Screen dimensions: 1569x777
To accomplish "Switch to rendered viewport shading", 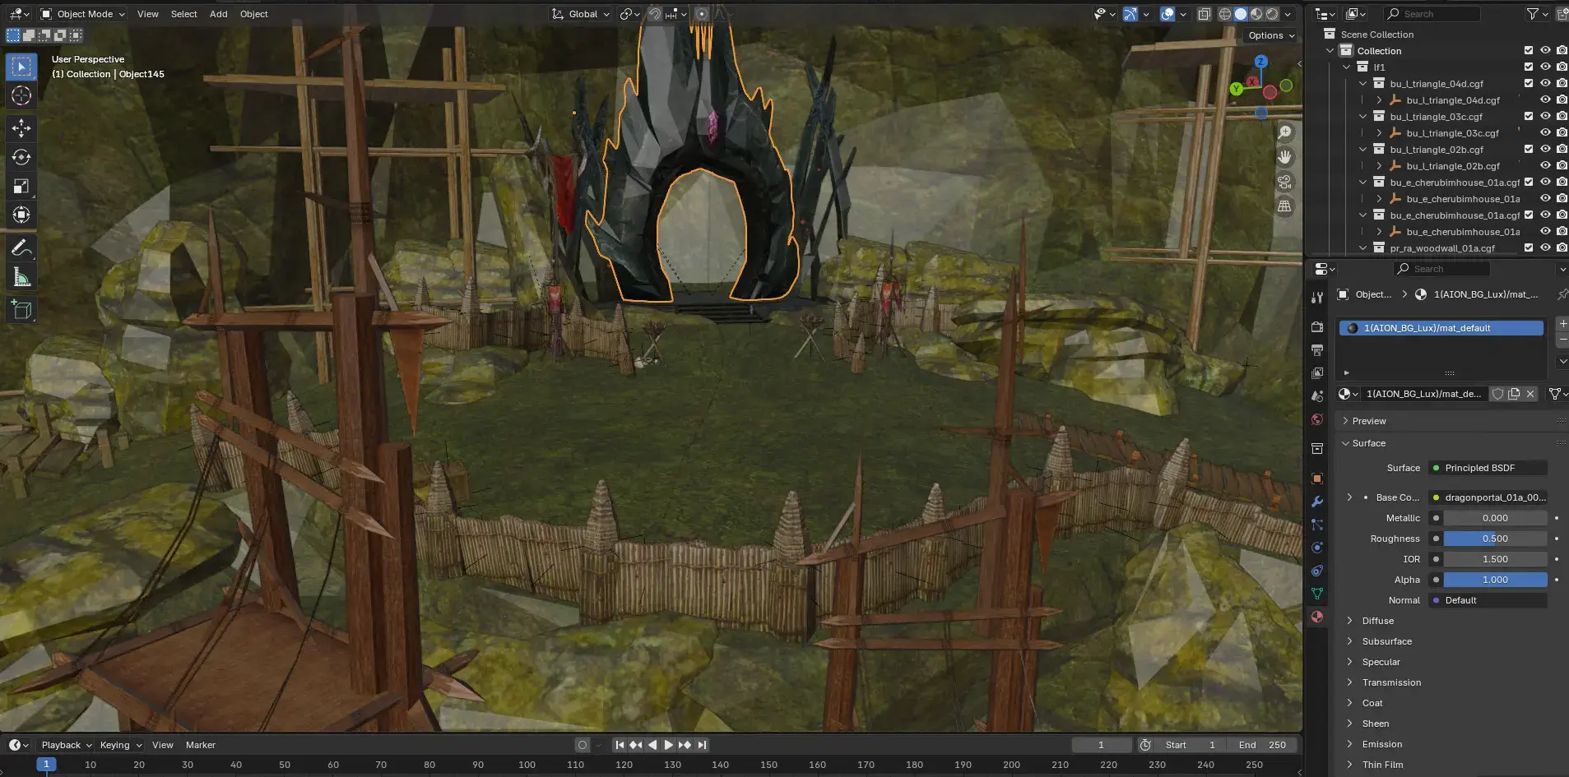I will (x=1272, y=14).
